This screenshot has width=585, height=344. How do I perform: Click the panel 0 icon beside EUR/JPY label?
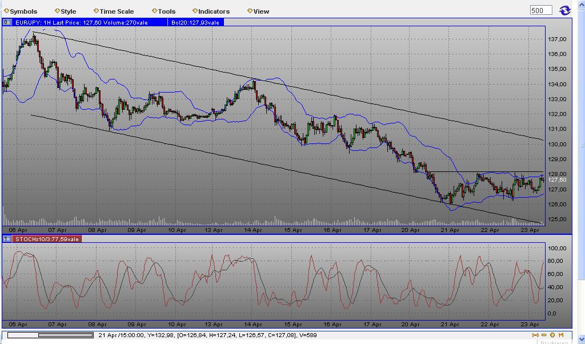point(7,22)
